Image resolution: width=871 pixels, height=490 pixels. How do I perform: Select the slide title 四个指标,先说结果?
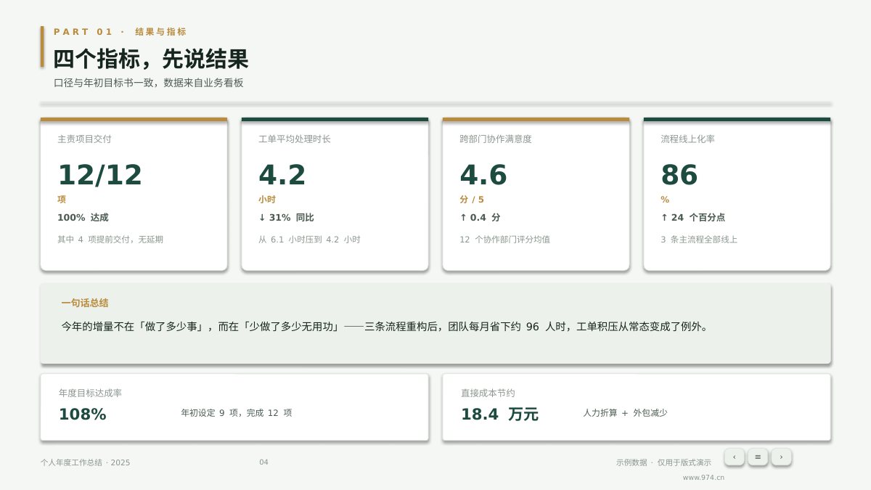click(x=151, y=59)
